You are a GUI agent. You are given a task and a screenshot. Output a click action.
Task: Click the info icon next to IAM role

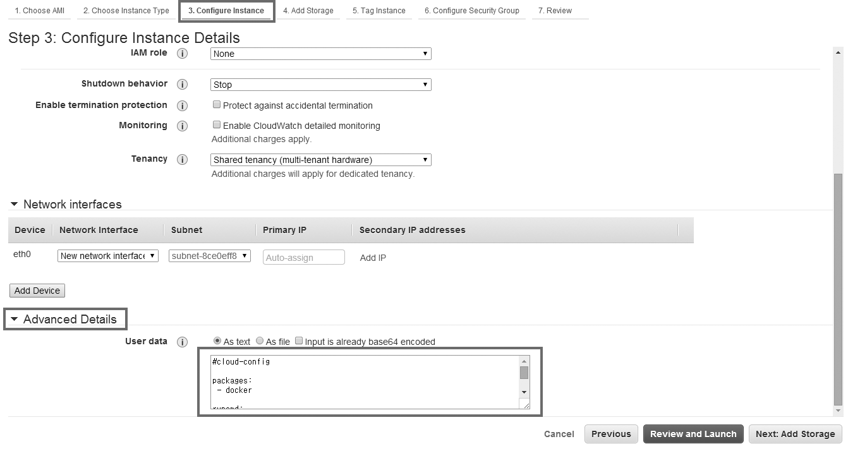pyautogui.click(x=182, y=54)
